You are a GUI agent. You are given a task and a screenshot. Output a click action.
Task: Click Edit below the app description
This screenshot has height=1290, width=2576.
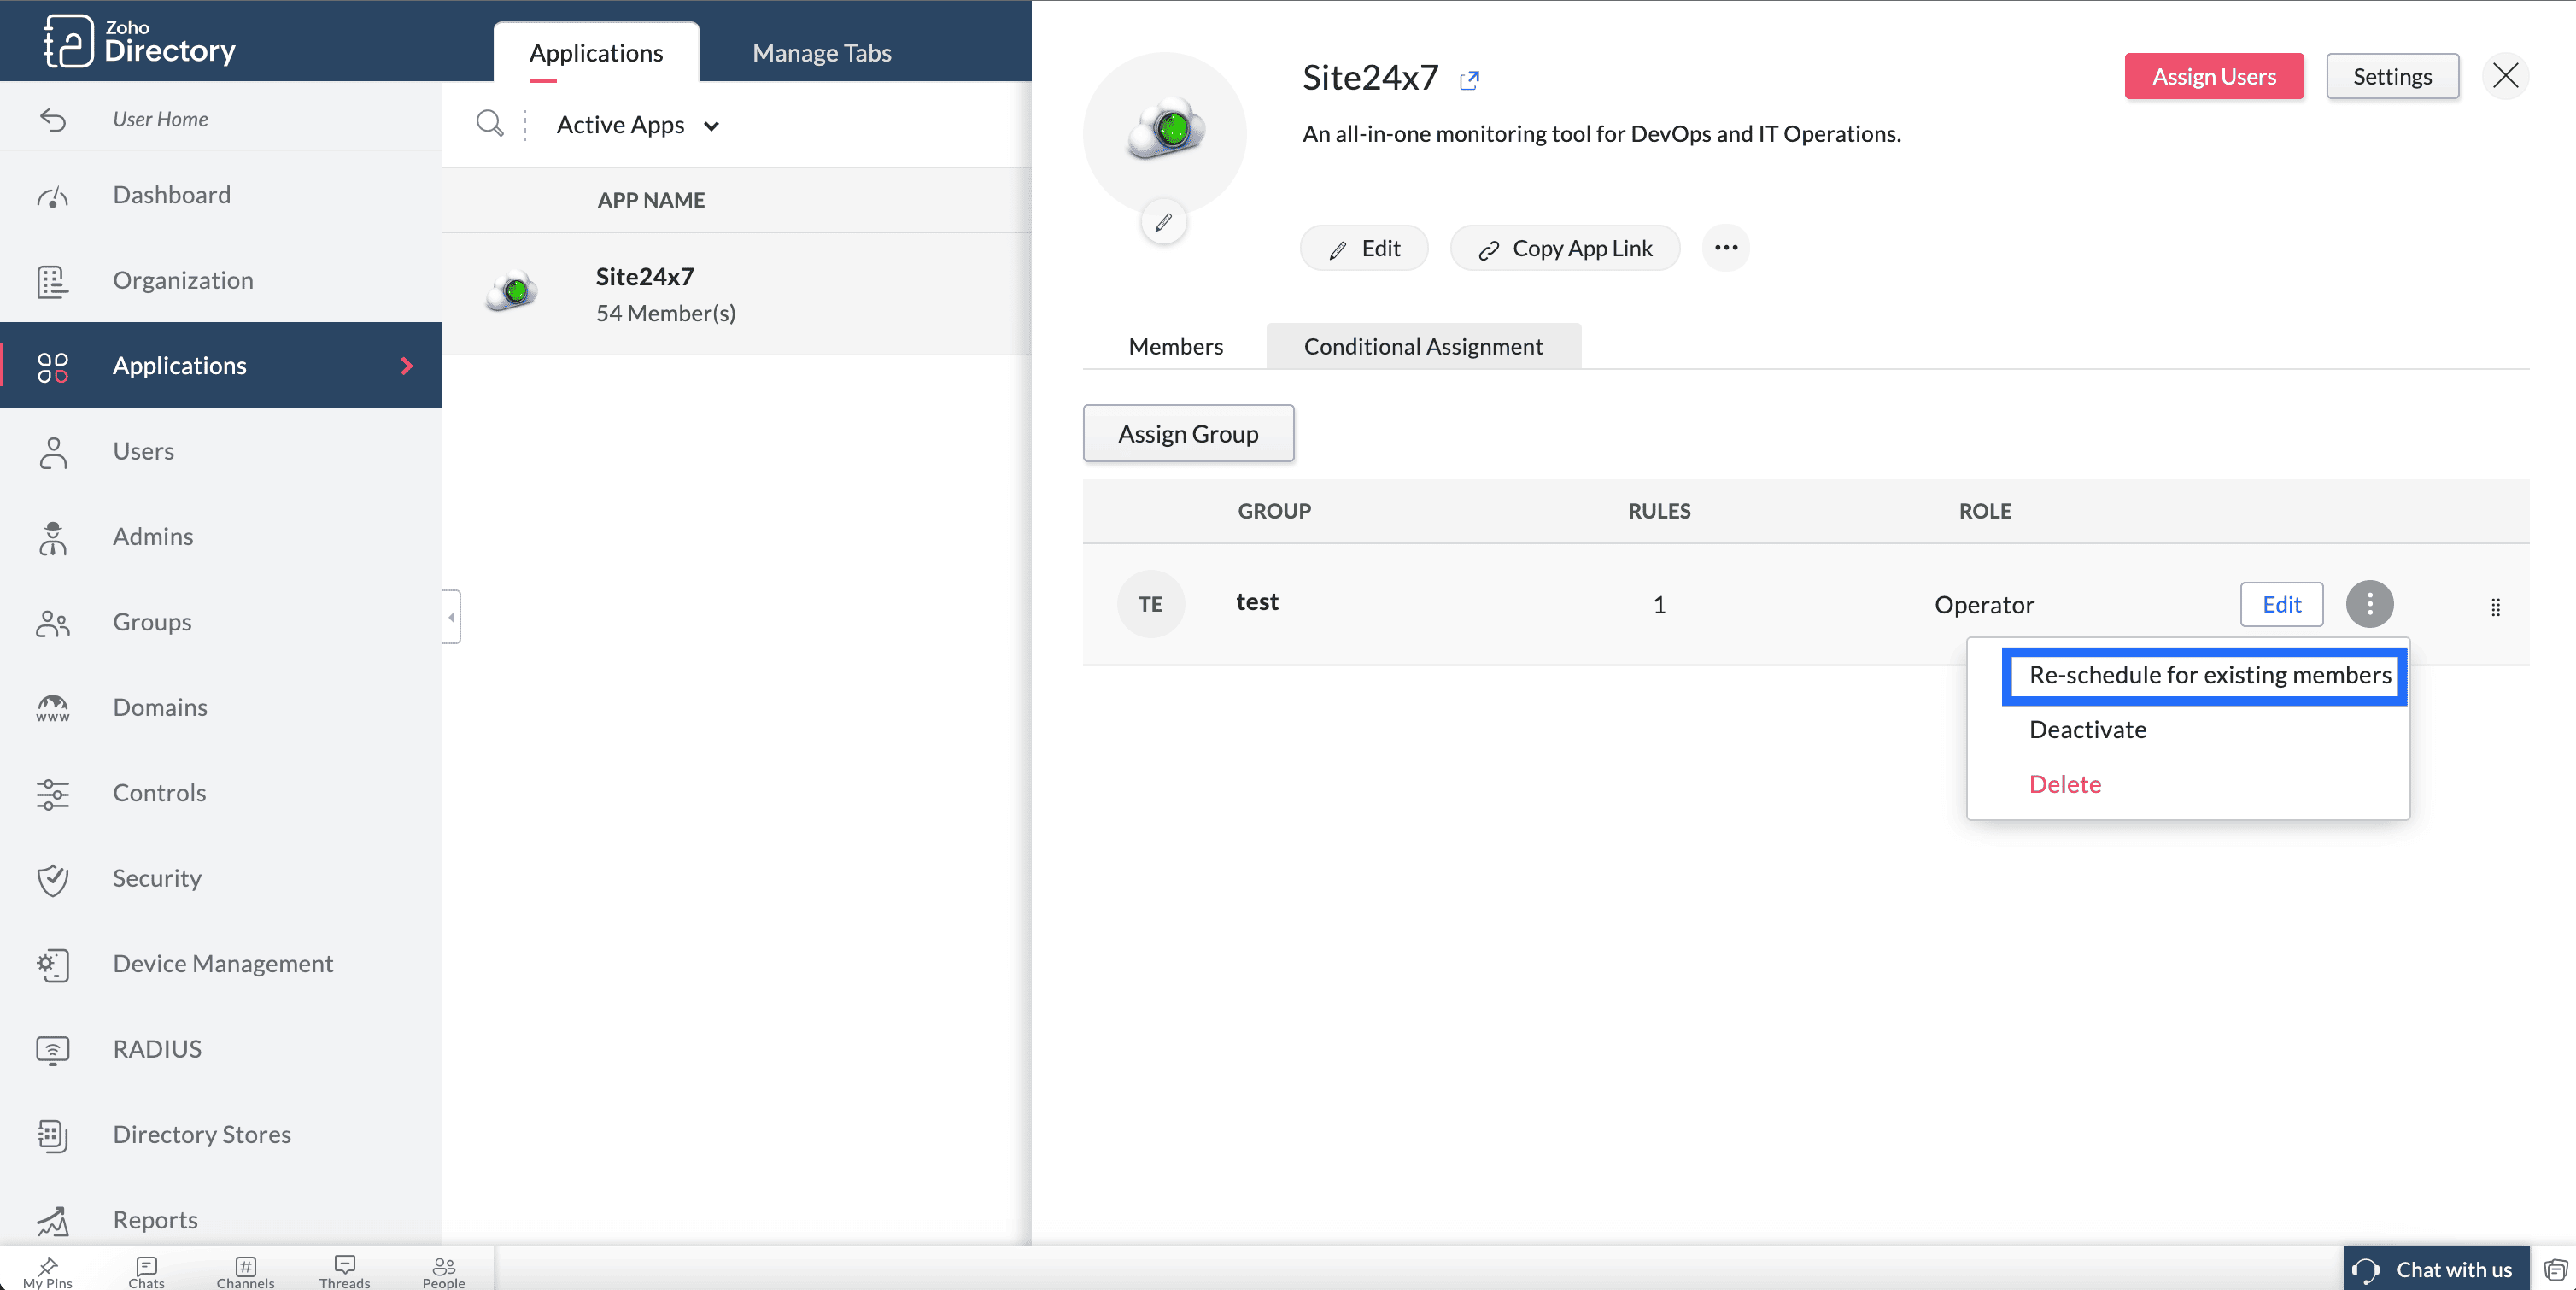click(1364, 248)
